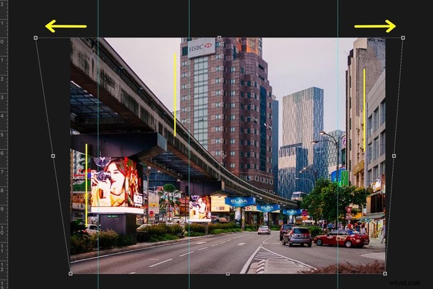The height and width of the screenshot is (289, 433).
Task: Click the bottom-center transform handle
Action: pos(228,274)
